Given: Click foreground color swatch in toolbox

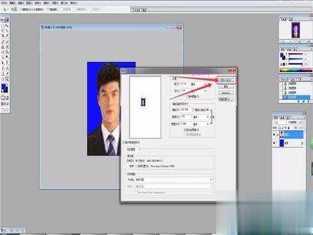Looking at the screenshot, I should pyautogui.click(x=4, y=87).
